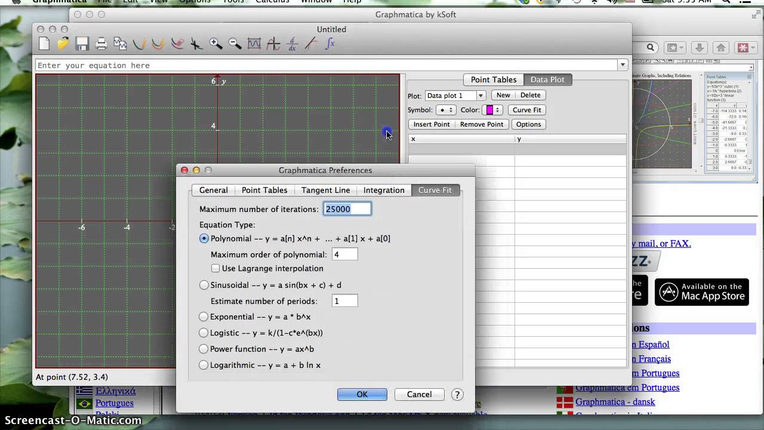Click the Curve Fit button in Data Plot panel
This screenshot has width=764, height=430.
pos(526,110)
